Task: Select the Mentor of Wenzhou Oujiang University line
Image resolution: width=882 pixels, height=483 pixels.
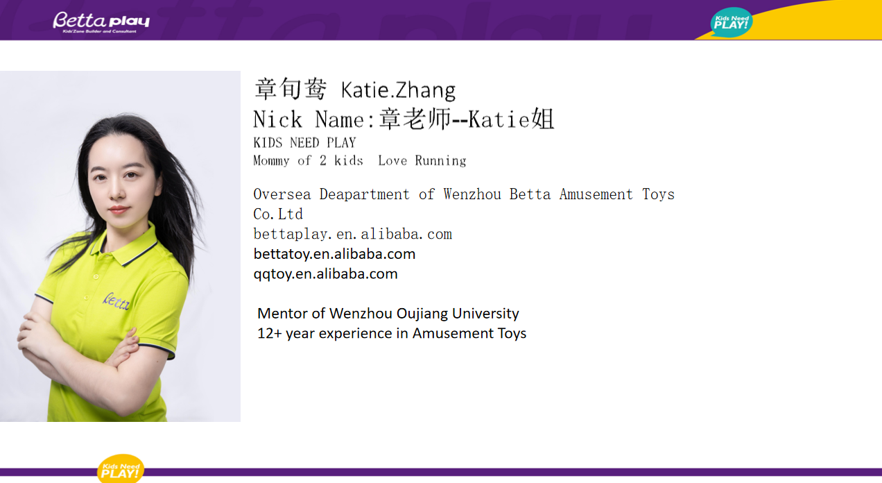Action: [x=388, y=313]
